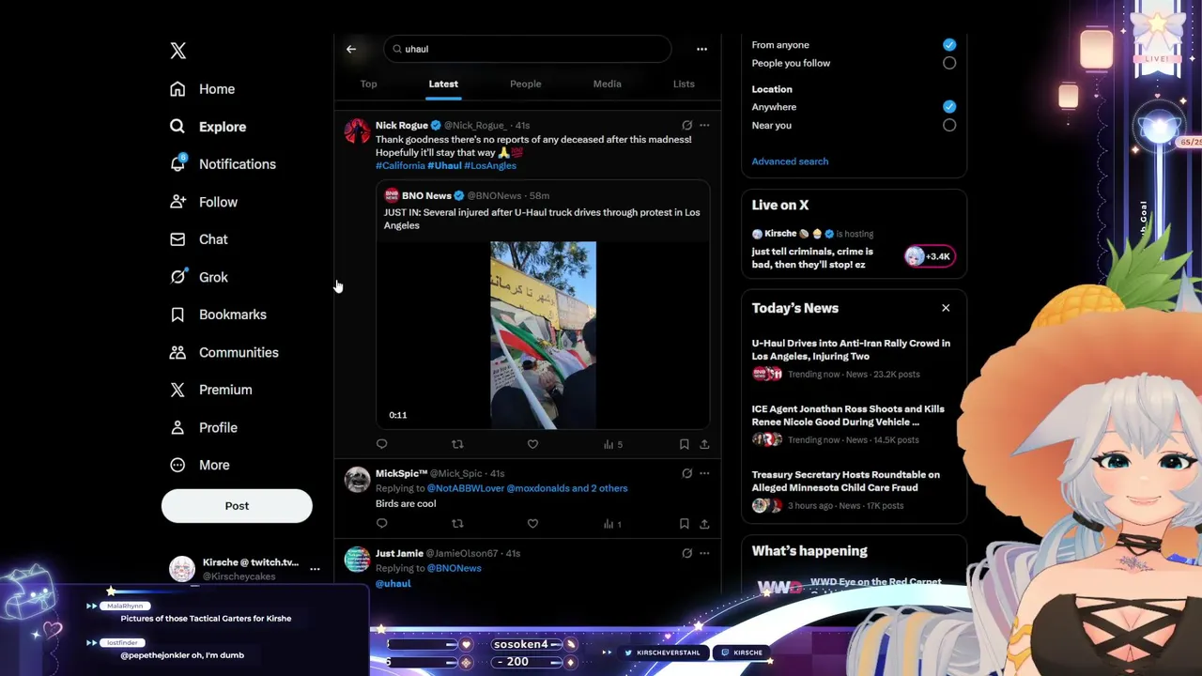Share MickSpic's Birds are cool post
The height and width of the screenshot is (676, 1202).
704,524
